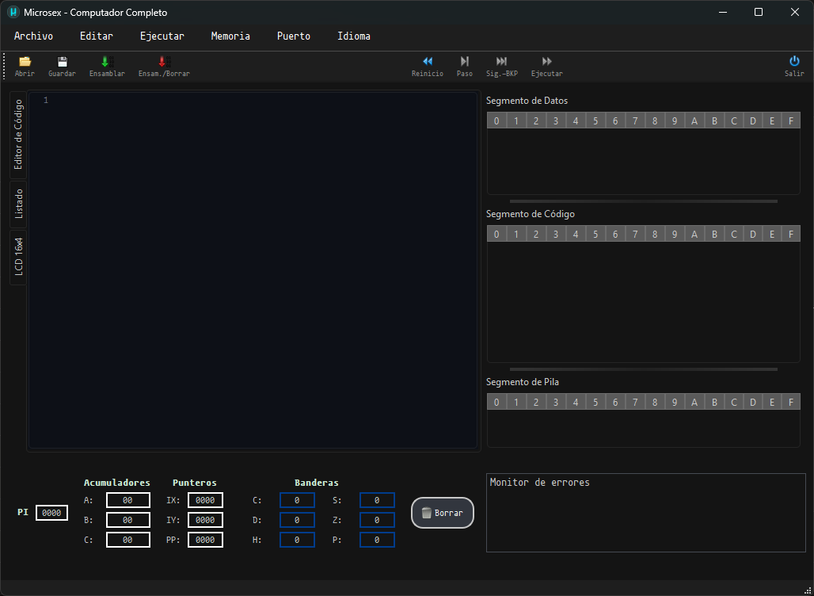Click the Segmento de Código label
The image size is (814, 596).
[530, 214]
